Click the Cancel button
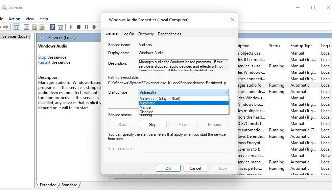332x190 pixels. 195,168
